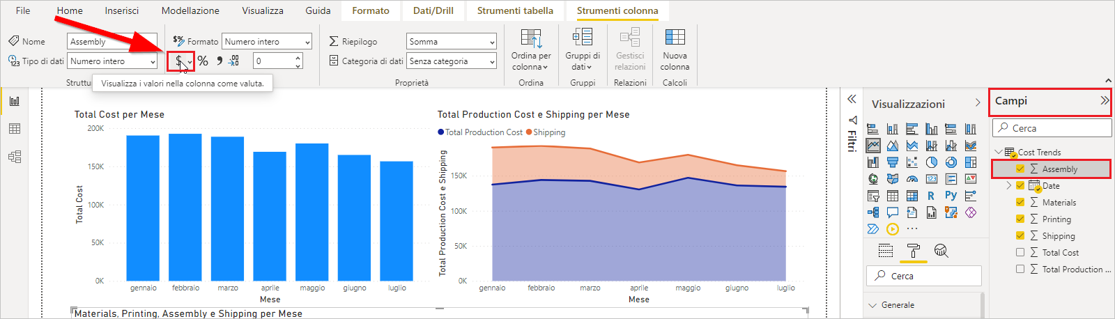Screen dimensions: 1115x319
Task: Open Categoria di dati dropdown
Action: [x=452, y=61]
